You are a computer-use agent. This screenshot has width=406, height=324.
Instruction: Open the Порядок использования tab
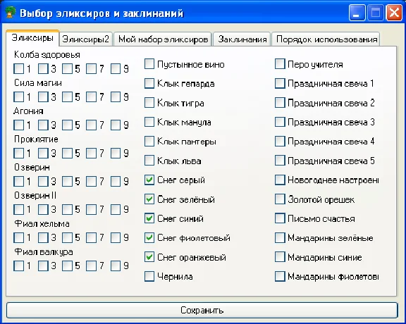(326, 39)
